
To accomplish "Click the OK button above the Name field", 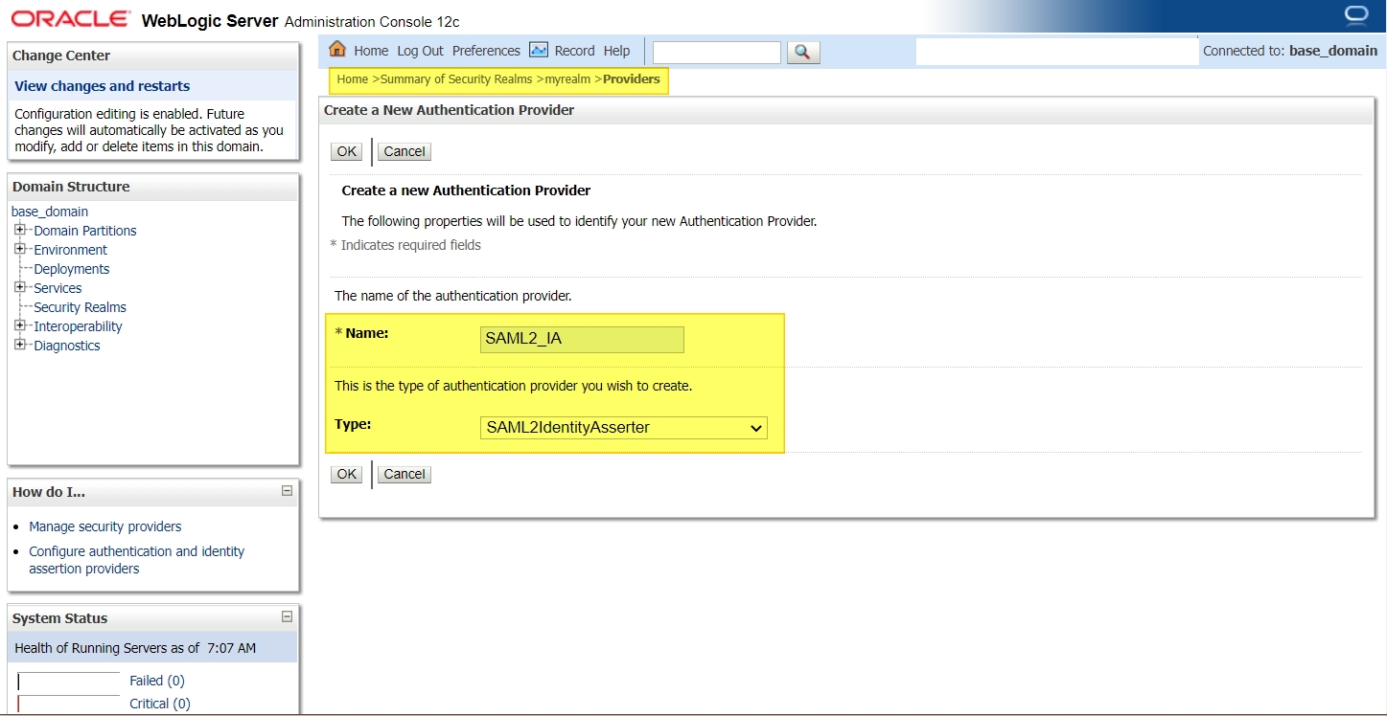I will point(346,151).
